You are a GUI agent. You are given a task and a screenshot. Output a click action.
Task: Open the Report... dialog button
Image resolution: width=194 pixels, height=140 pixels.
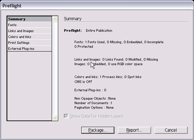[x=134, y=130]
